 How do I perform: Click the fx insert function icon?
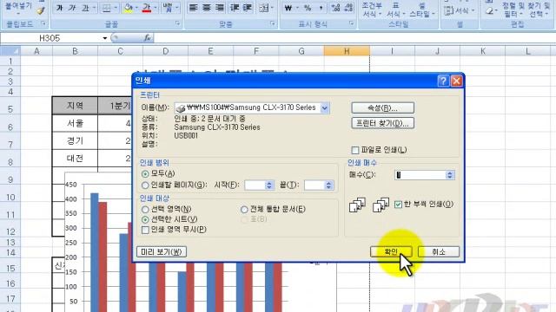click(x=148, y=38)
